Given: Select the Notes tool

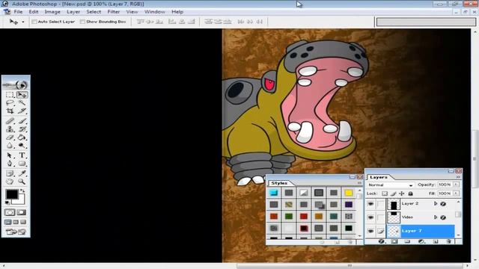Looking at the screenshot, I should 10,173.
